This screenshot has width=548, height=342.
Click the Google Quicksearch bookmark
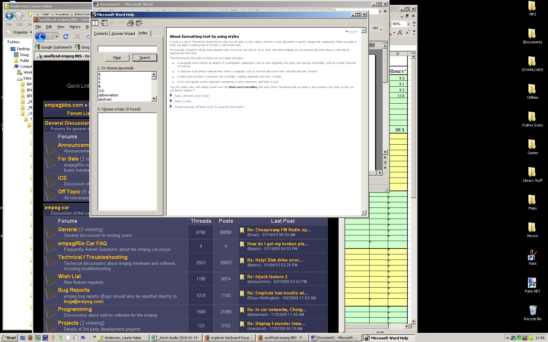point(53,47)
